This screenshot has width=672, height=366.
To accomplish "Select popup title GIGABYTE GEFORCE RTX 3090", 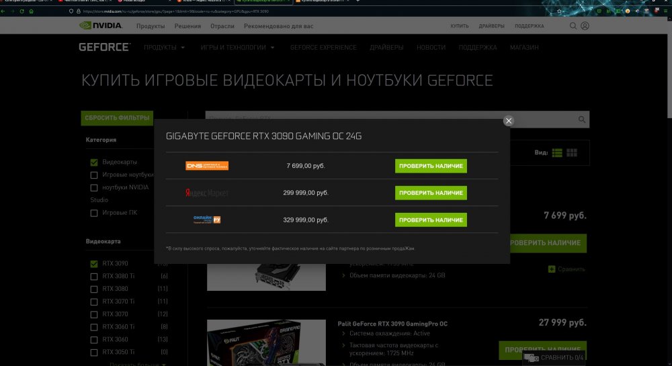I will pyautogui.click(x=263, y=136).
